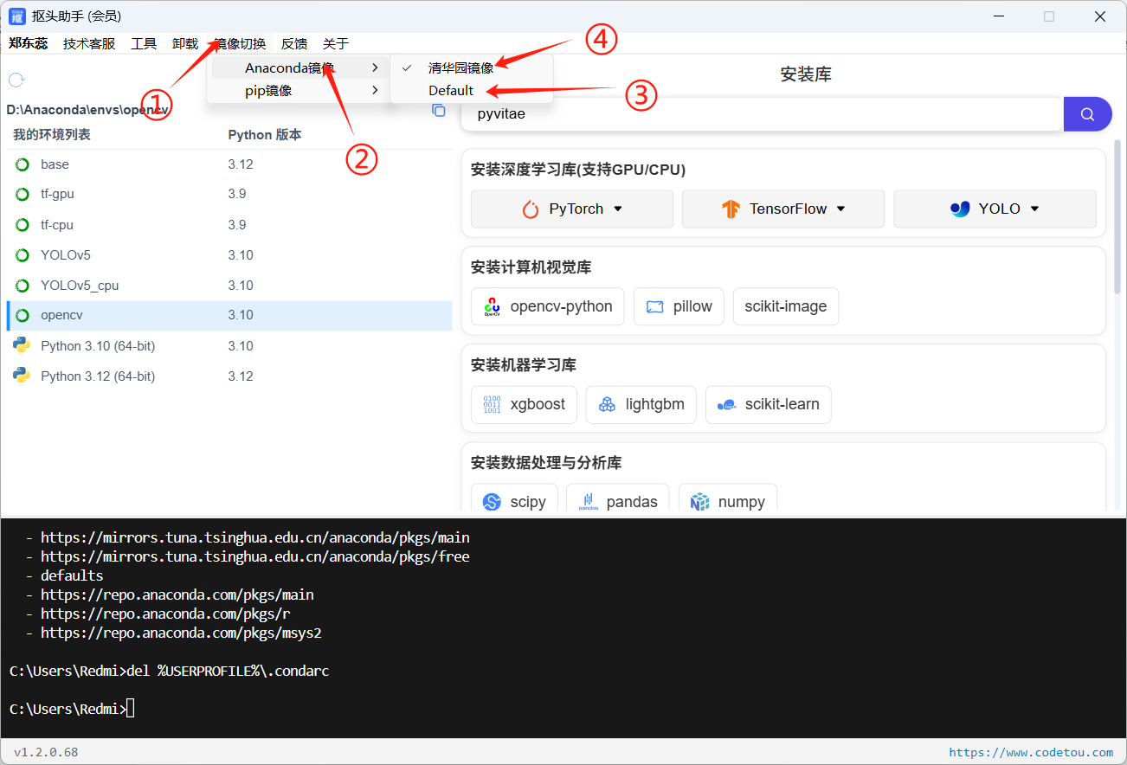Viewport: 1127px width, 765px height.
Task: Click the 郑东蕊 user menu
Action: [x=29, y=43]
